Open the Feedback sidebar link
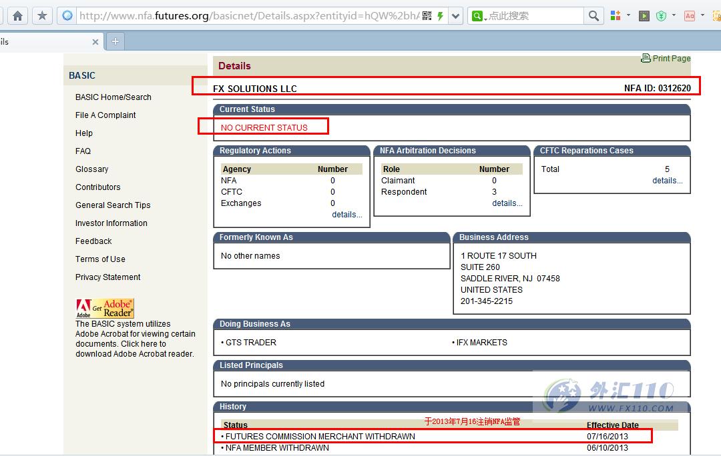Screen dimensions: 721x456 (x=93, y=241)
